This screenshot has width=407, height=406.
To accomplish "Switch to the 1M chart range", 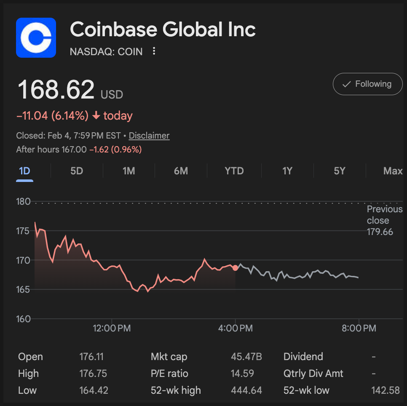I will [x=129, y=171].
